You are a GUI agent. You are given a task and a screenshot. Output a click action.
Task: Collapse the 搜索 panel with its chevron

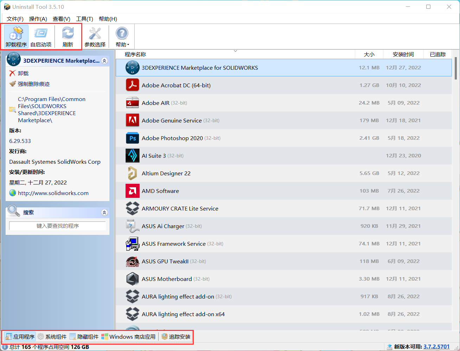point(104,212)
